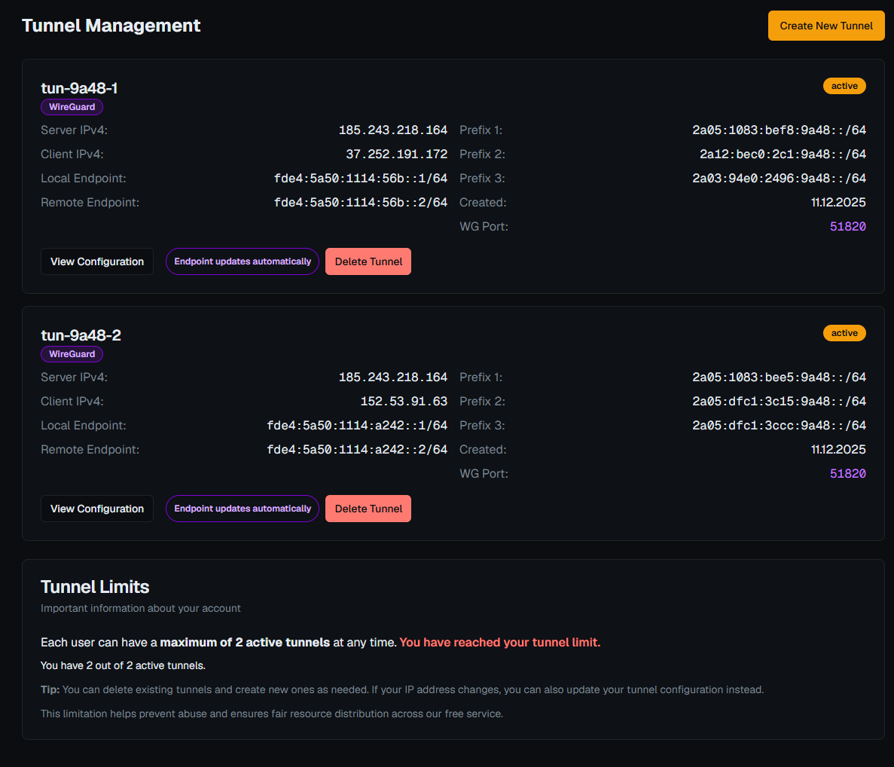The height and width of the screenshot is (767, 894).
Task: Select the tun-9a48-2 tunnel title
Action: click(x=81, y=335)
